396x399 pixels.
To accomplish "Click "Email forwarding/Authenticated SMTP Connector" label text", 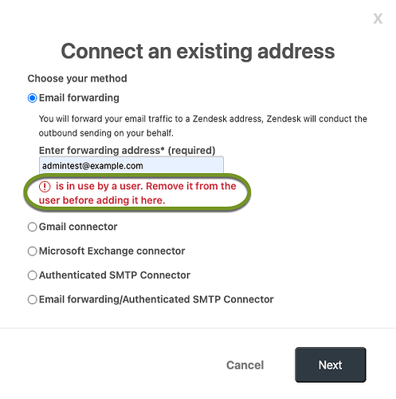I will tap(156, 299).
